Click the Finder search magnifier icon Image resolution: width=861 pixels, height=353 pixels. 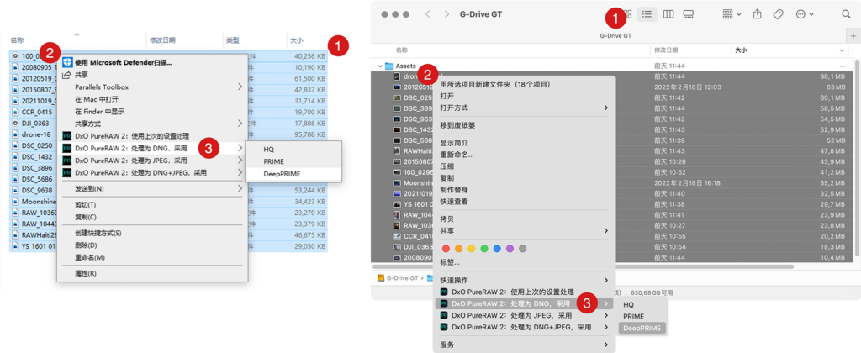click(846, 14)
